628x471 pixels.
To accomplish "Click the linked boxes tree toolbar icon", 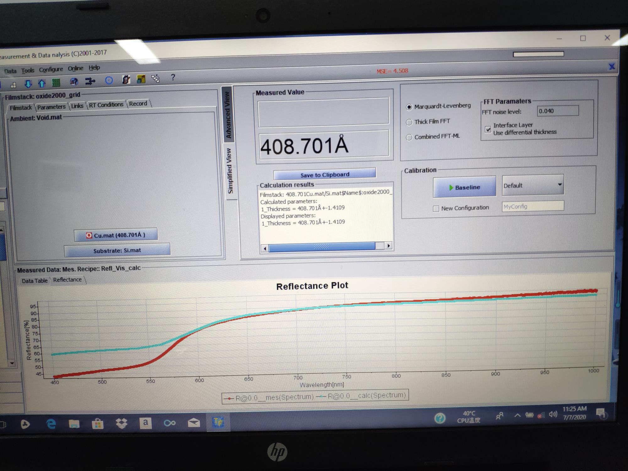I will click(x=155, y=78).
